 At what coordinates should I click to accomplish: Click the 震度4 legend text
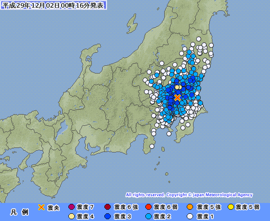[85, 216]
